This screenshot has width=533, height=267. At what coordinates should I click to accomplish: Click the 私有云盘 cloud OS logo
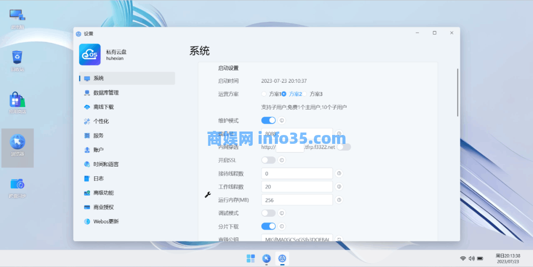pyautogui.click(x=90, y=54)
